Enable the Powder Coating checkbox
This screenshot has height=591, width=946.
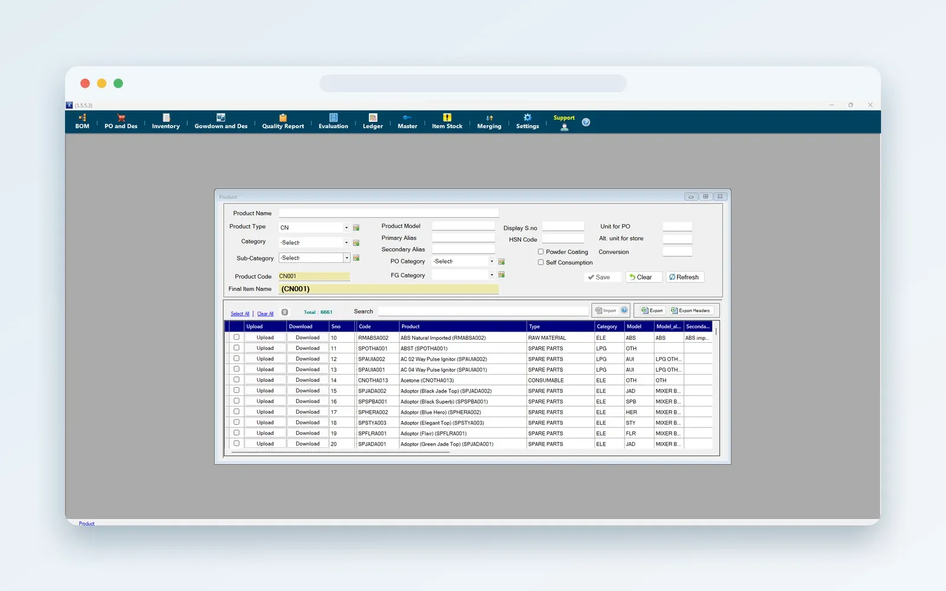tap(540, 252)
